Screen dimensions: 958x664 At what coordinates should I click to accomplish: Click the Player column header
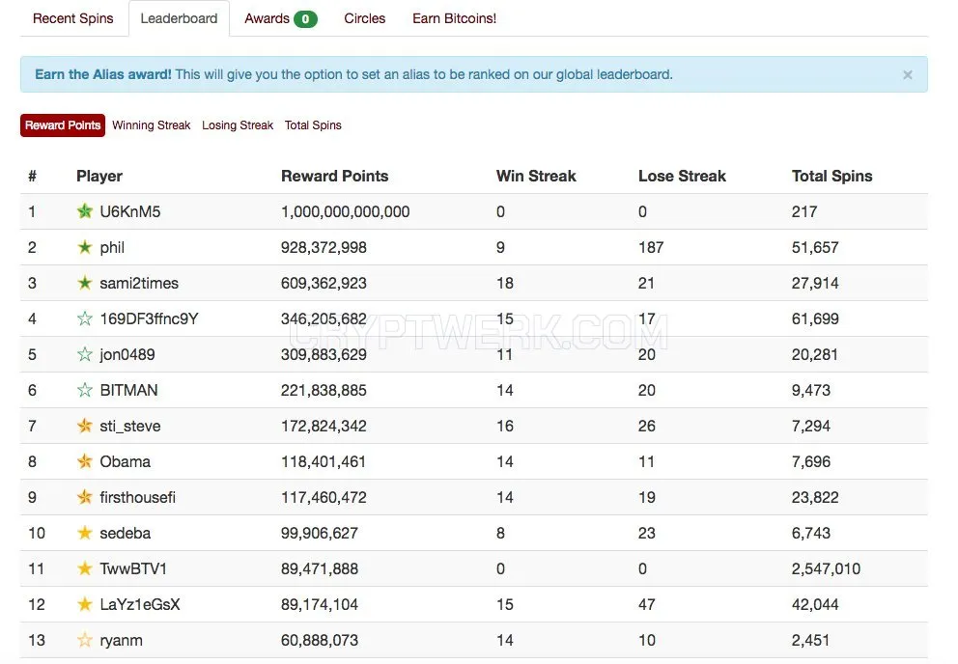[x=99, y=176]
